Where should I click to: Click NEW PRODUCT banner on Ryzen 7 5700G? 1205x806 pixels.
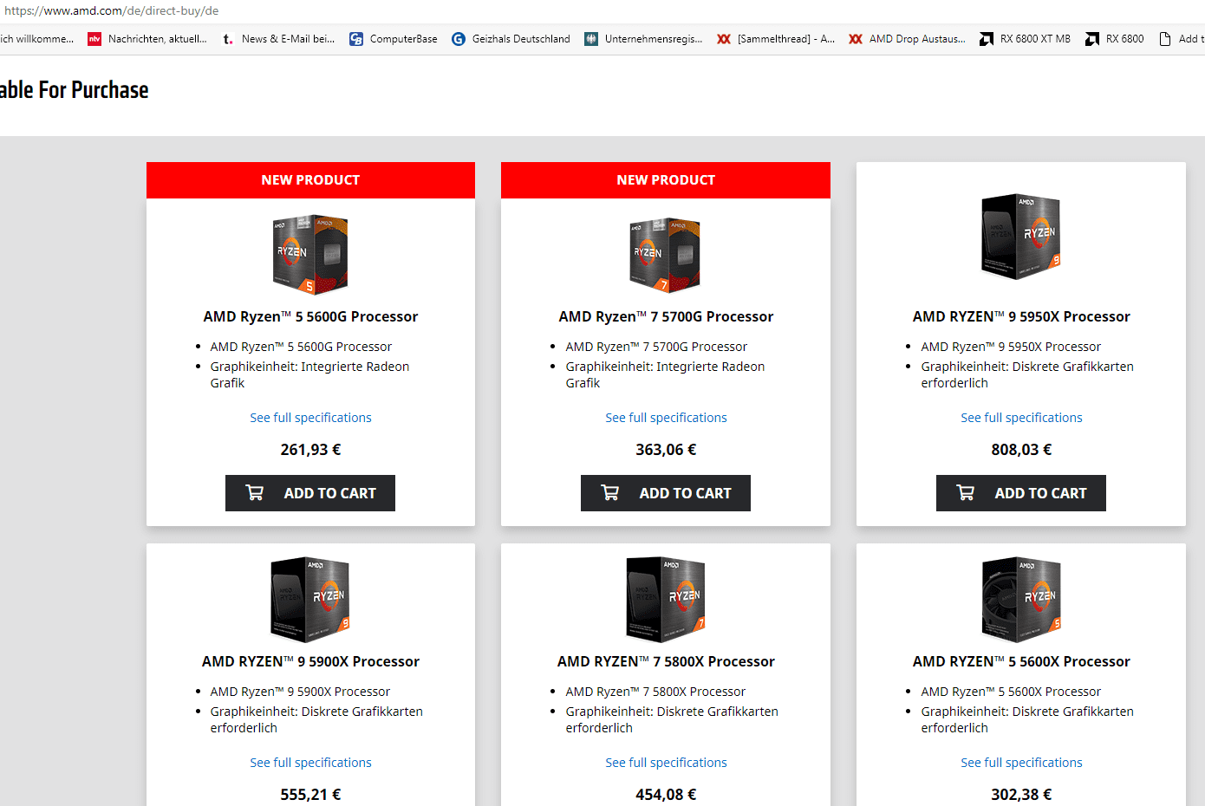pos(666,180)
